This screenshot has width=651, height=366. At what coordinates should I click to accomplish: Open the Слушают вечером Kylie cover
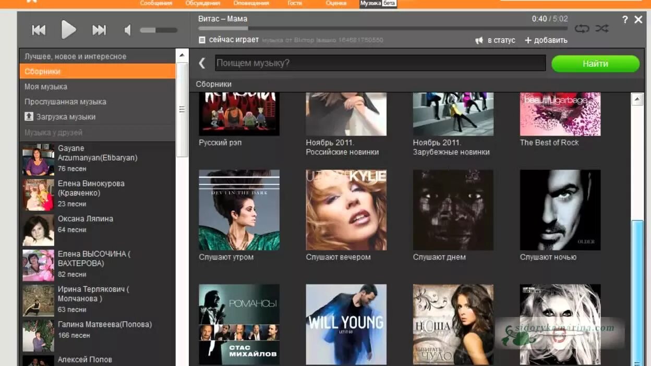click(x=346, y=210)
